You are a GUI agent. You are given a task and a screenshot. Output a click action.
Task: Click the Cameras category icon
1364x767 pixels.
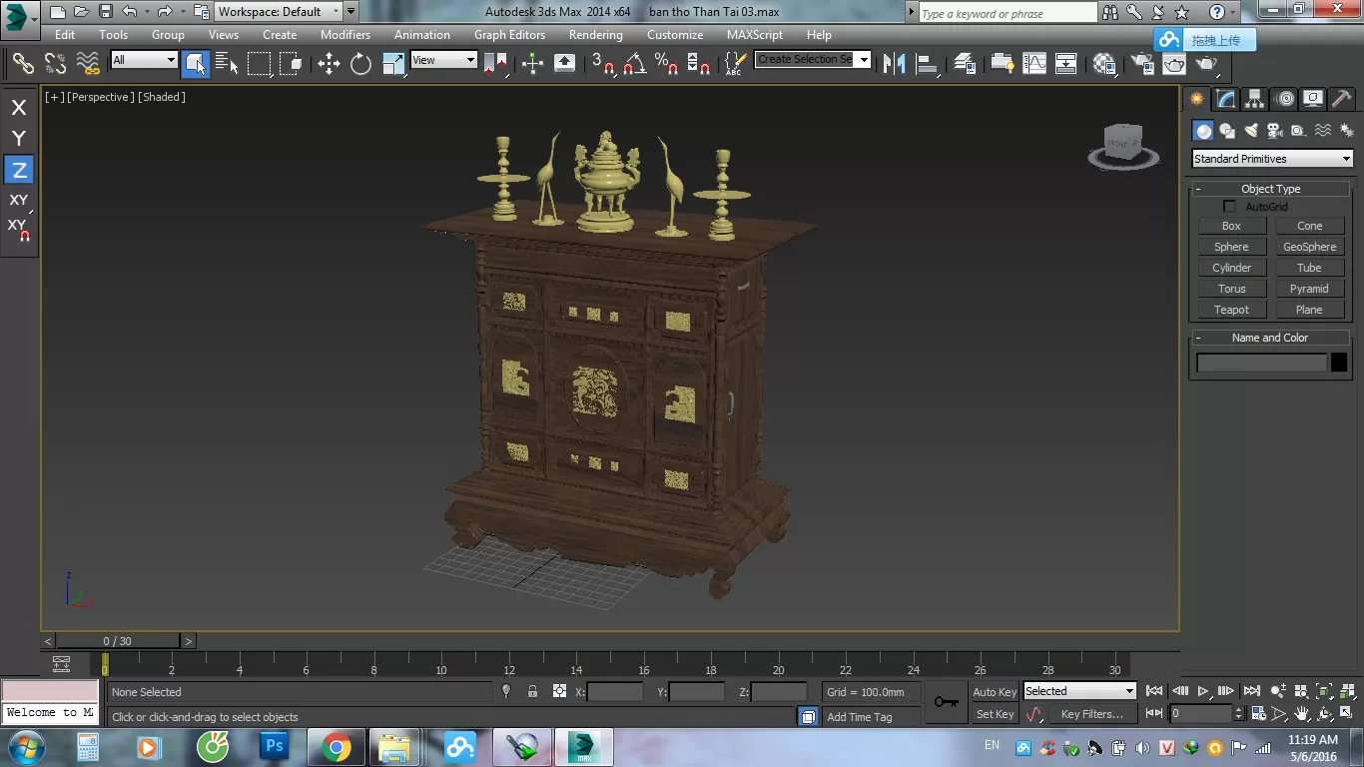point(1275,131)
